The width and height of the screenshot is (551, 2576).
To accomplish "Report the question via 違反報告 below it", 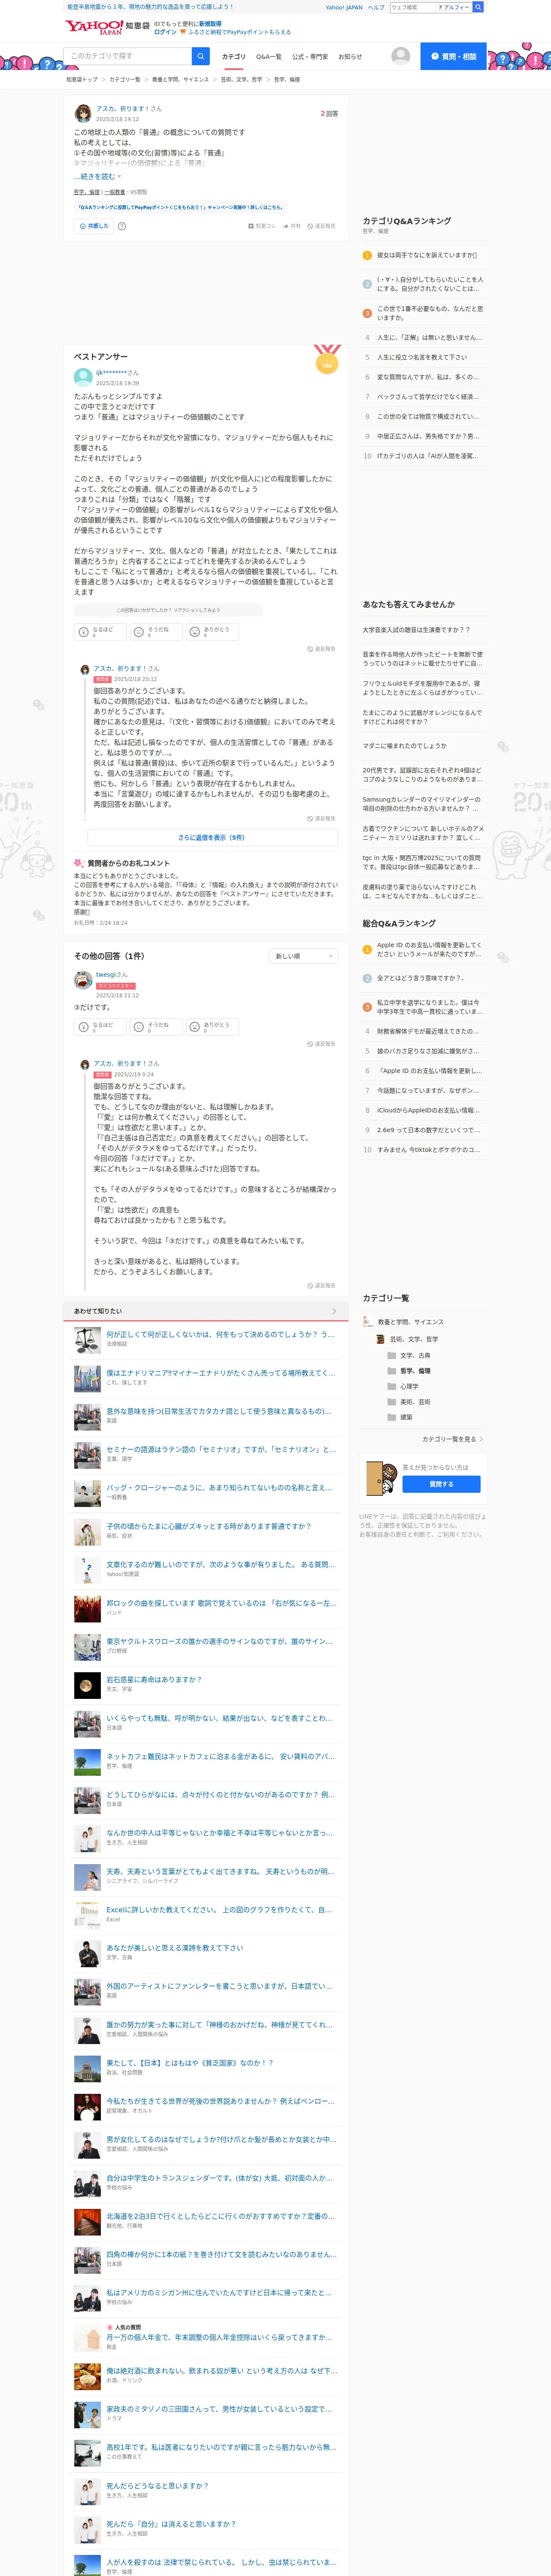I will point(321,226).
